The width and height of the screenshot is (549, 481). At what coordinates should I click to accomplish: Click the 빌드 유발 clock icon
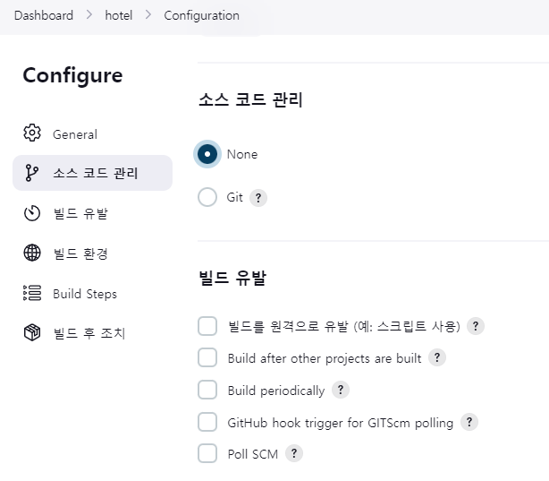[x=32, y=213]
